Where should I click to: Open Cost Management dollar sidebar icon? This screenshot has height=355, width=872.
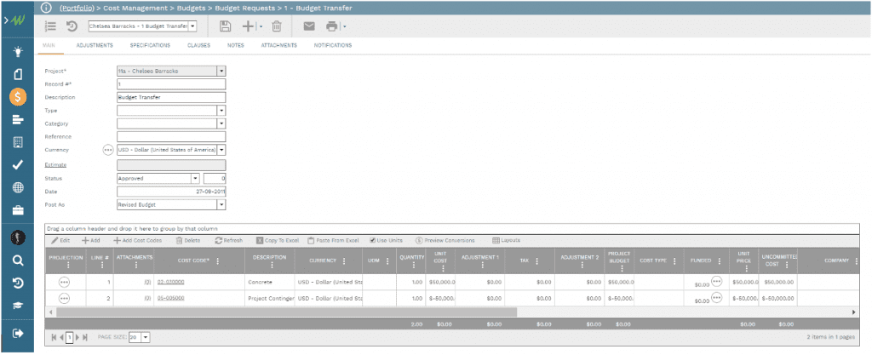(18, 97)
